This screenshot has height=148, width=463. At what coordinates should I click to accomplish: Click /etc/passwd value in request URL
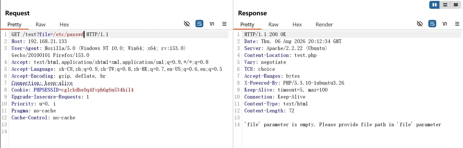pos(68,34)
